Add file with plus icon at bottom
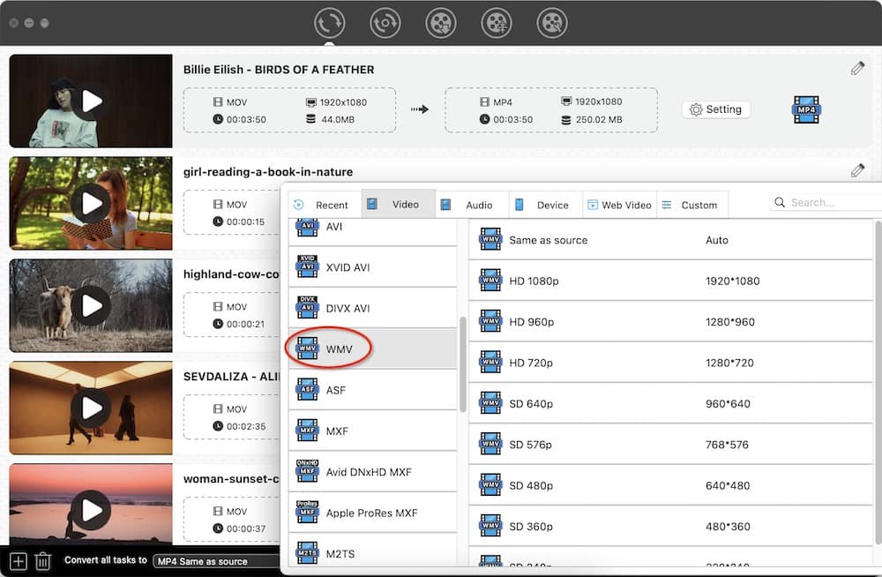Image resolution: width=882 pixels, height=577 pixels. click(x=18, y=561)
